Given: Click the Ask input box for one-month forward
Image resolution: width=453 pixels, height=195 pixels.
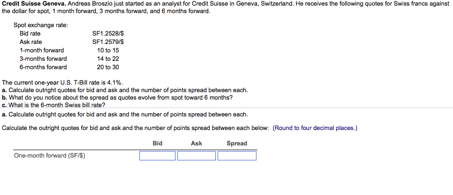Looking at the screenshot, I should (x=197, y=156).
